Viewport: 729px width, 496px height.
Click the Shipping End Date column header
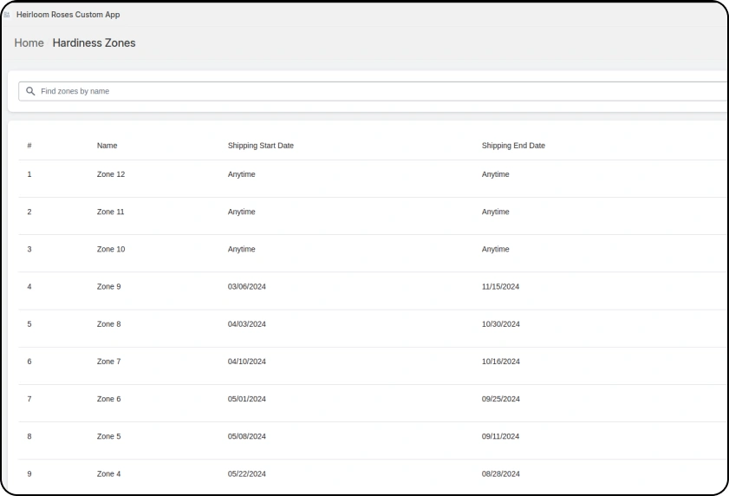513,146
